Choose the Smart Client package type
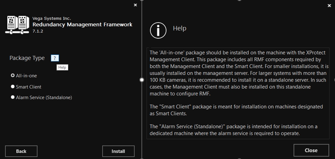This screenshot has width=335, height=159. coord(13,87)
